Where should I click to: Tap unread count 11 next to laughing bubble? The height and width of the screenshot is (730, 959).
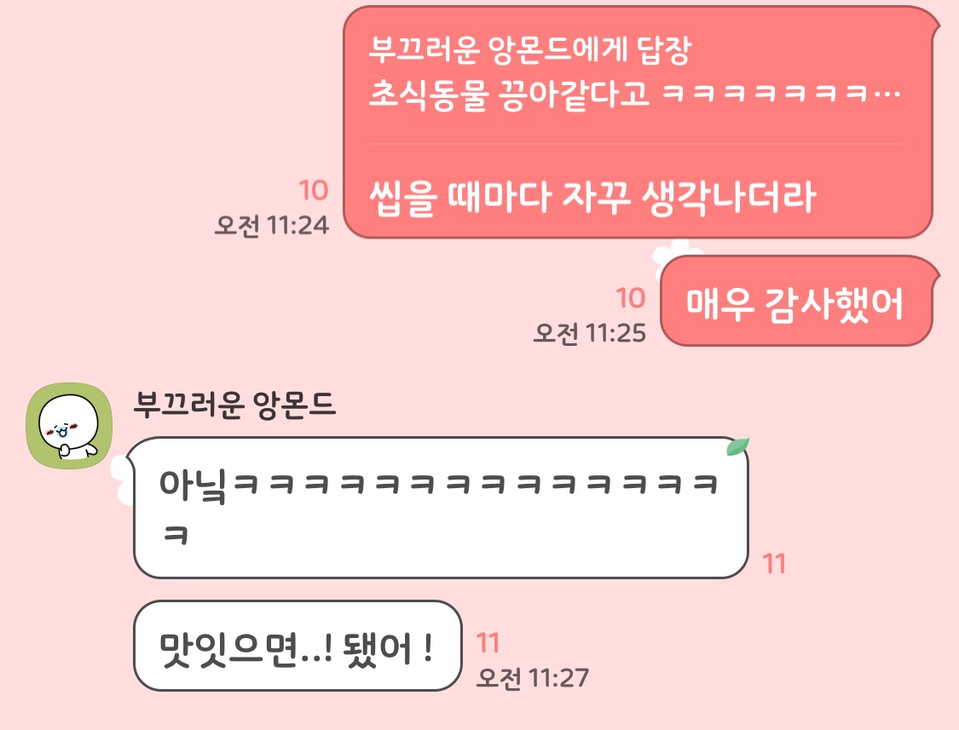774,564
